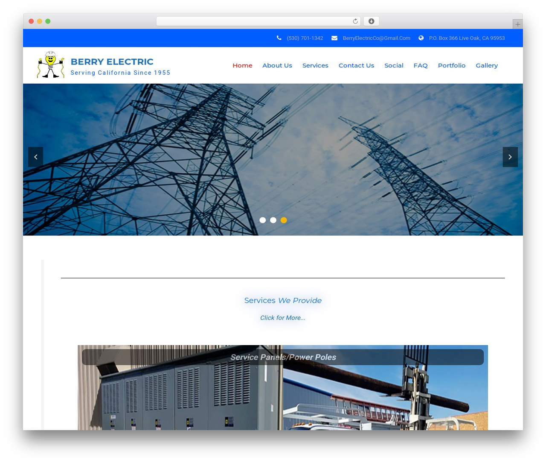Screen dimensions: 546x463
Task: Reload the page with the refresh icon
Action: click(355, 21)
